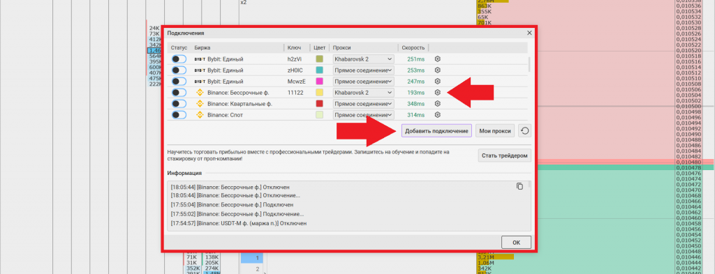Click Binance logo in Бессрочные ф. row
The height and width of the screenshot is (274, 715).
(199, 93)
